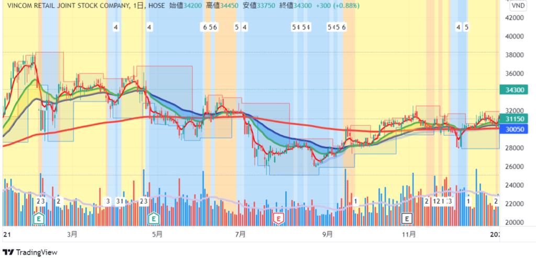Click the HOSE exchange label
Image resolution: width=536 pixels, height=258 pixels.
point(155,5)
